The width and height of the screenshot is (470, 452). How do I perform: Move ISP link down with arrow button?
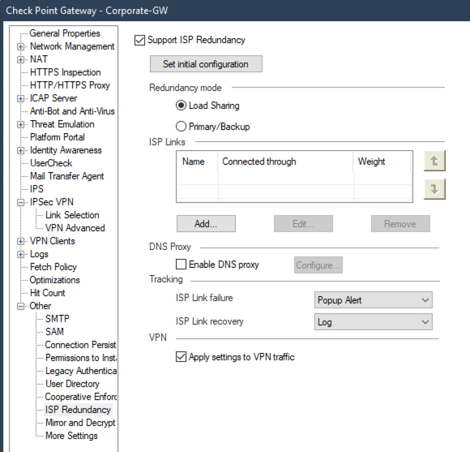pos(434,189)
